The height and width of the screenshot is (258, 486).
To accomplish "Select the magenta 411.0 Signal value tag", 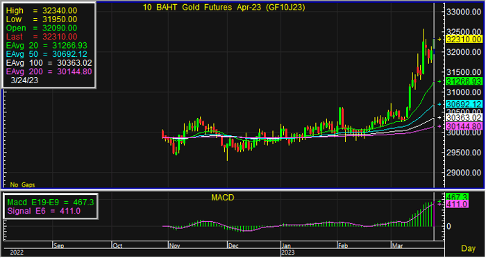I will tap(457, 205).
